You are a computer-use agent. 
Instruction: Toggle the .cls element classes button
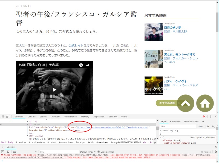tap(207, 126)
